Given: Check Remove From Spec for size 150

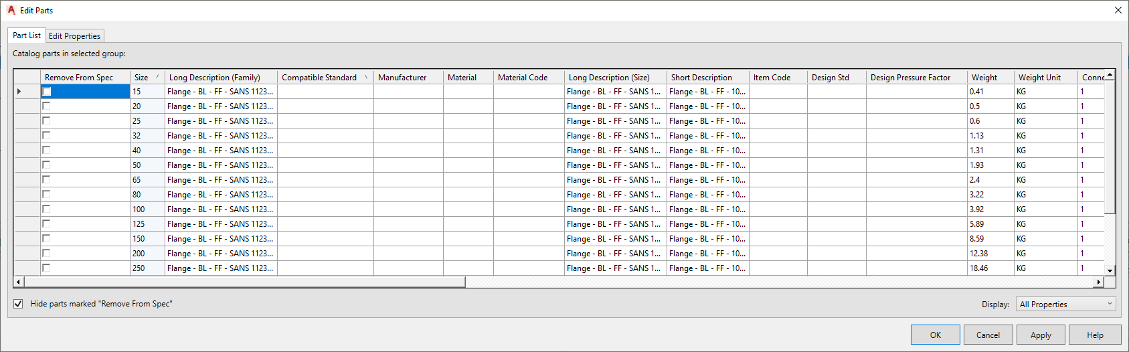Looking at the screenshot, I should pos(46,238).
